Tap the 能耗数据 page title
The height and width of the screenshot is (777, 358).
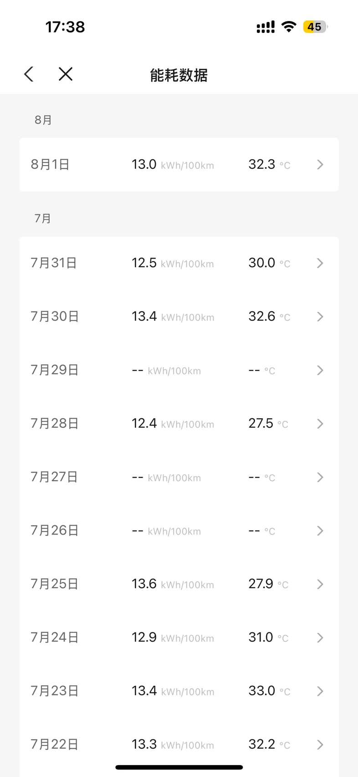(179, 75)
